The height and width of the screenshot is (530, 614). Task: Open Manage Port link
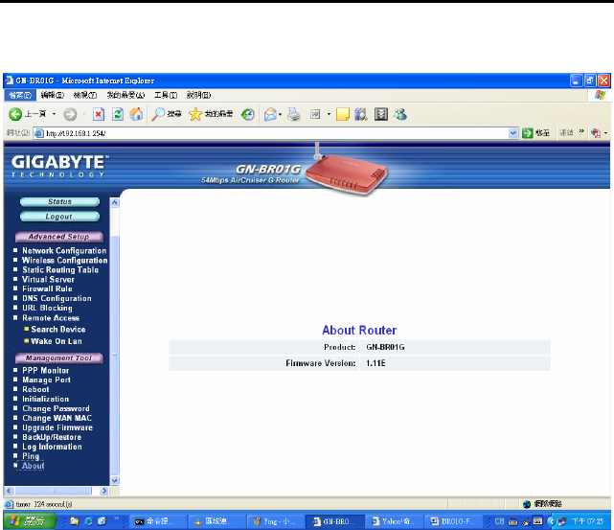[47, 380]
